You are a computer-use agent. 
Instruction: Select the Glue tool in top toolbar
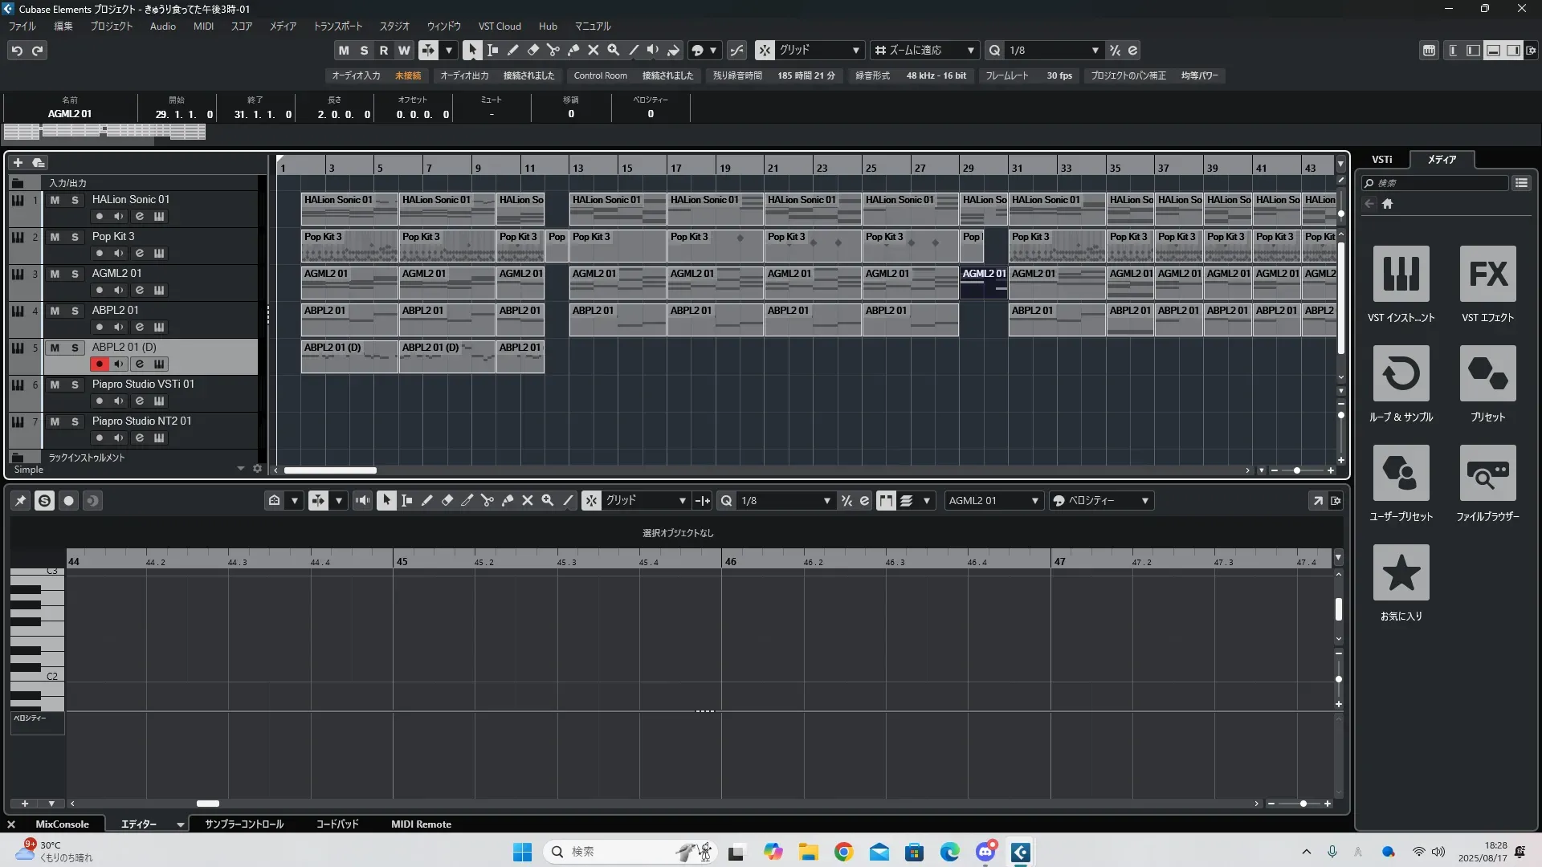tap(573, 50)
